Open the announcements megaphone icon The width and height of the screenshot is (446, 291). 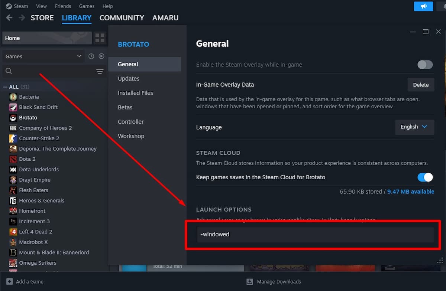pos(423,6)
